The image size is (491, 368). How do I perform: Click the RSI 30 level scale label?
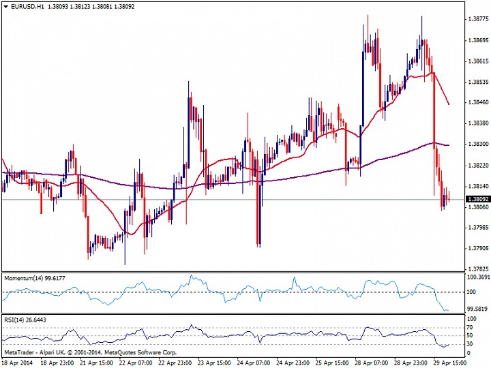470,344
